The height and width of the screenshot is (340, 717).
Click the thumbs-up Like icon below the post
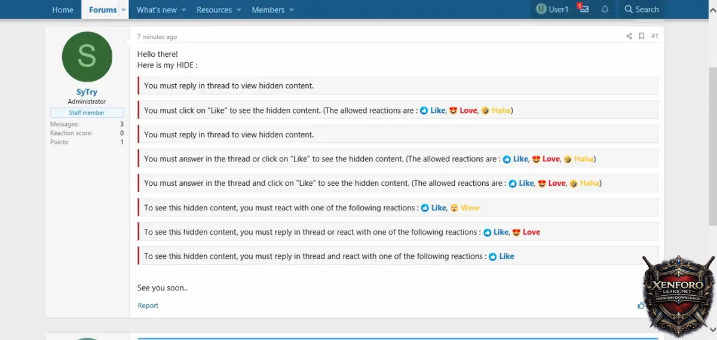[x=641, y=305]
